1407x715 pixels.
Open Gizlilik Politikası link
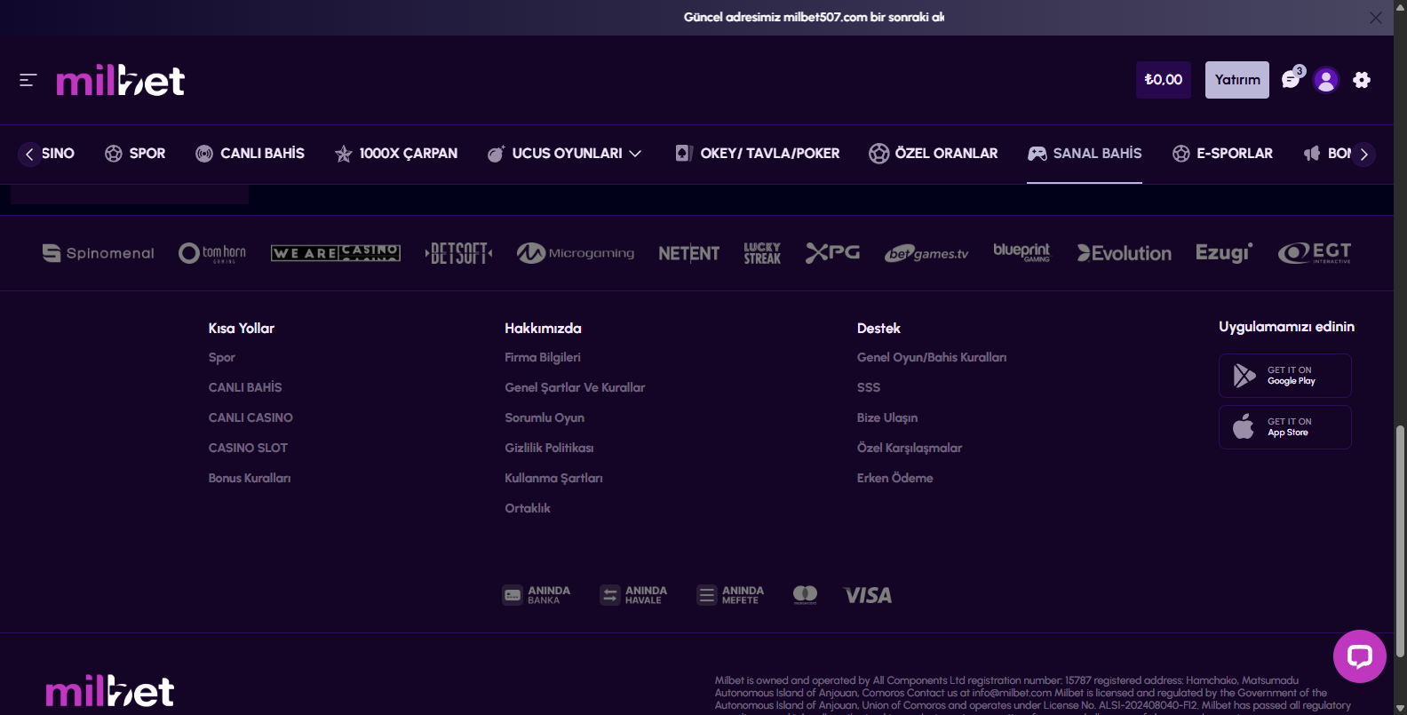point(549,449)
